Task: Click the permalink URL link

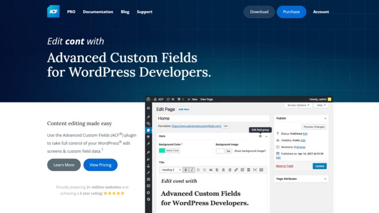Action: tap(196, 126)
